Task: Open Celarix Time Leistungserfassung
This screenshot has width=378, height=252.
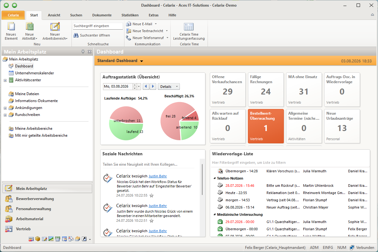Action: [189, 31]
